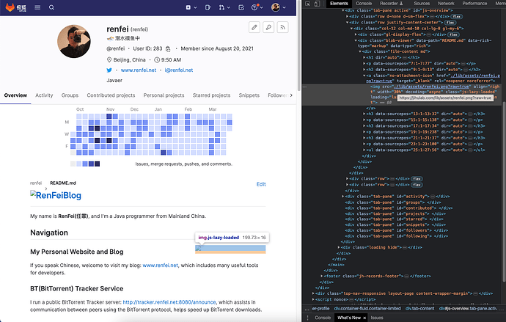The height and width of the screenshot is (322, 506).
Task: Open the Create new plus dropdown
Action: (x=191, y=7)
